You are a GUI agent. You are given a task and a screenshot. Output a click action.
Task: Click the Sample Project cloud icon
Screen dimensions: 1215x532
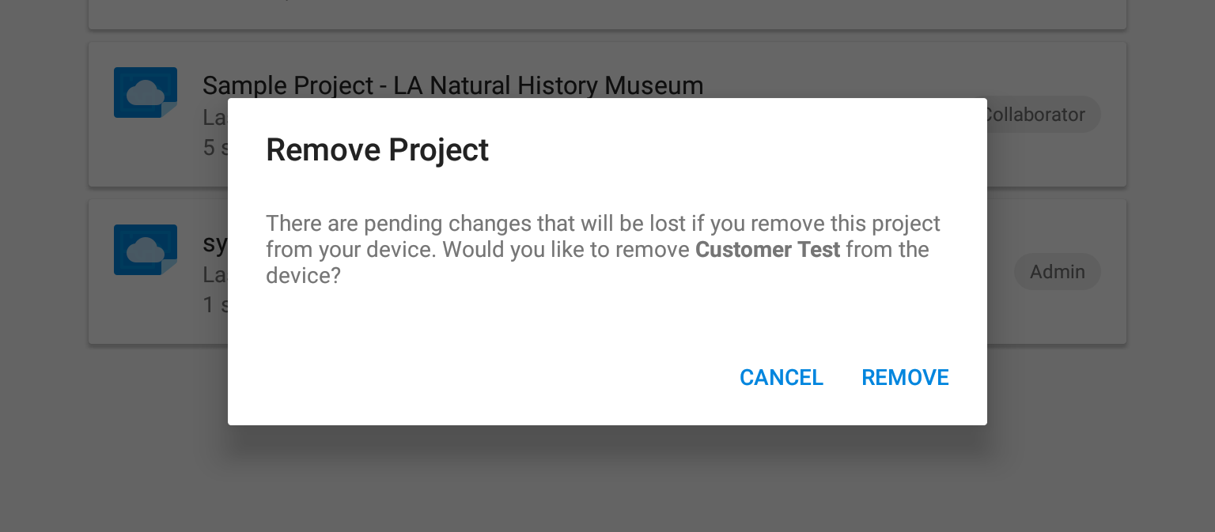pyautogui.click(x=146, y=92)
